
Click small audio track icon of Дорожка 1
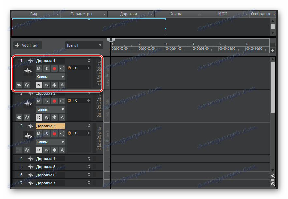tap(31, 60)
